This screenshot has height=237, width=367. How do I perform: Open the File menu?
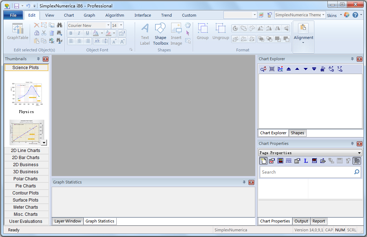(13, 15)
